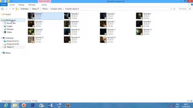Select Episode 7 video thumbnail
This screenshot has width=193, height=108.
103,24
